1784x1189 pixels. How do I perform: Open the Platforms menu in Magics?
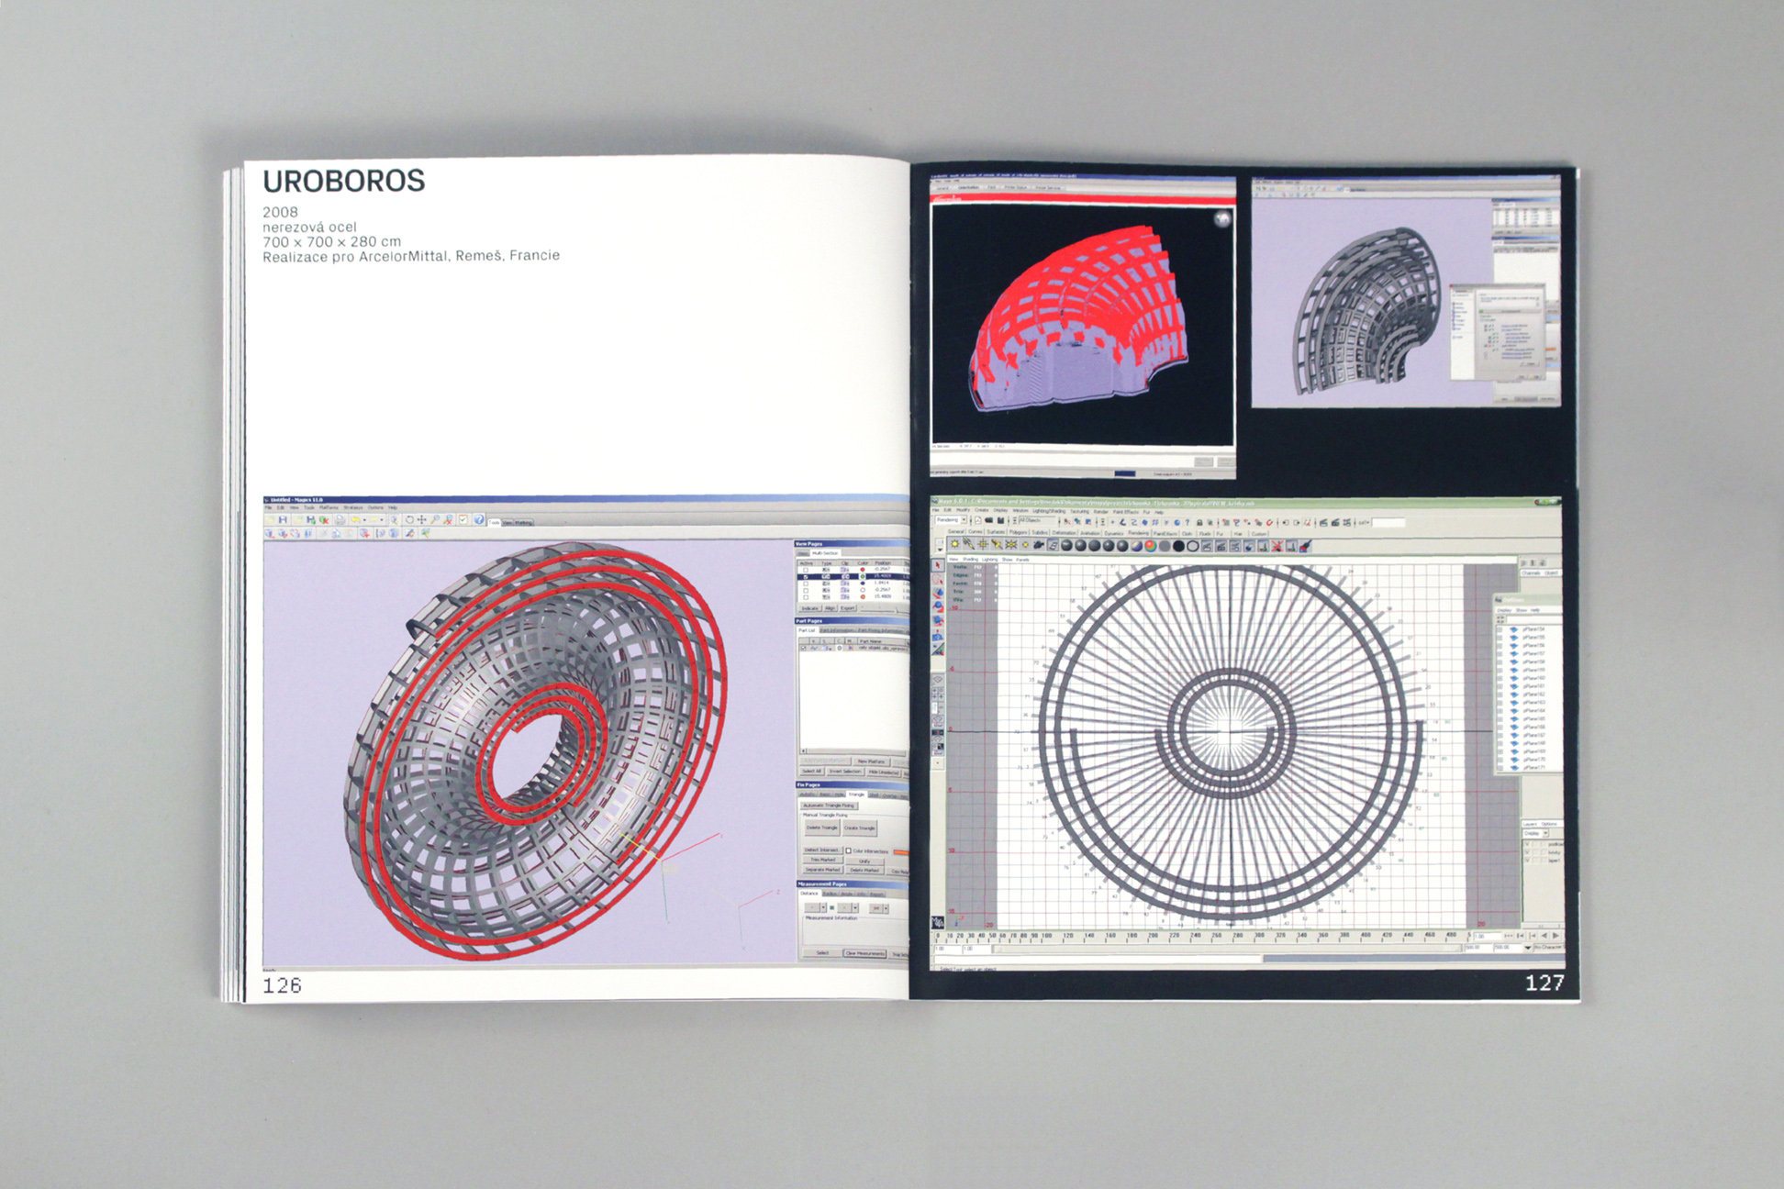[x=329, y=507]
